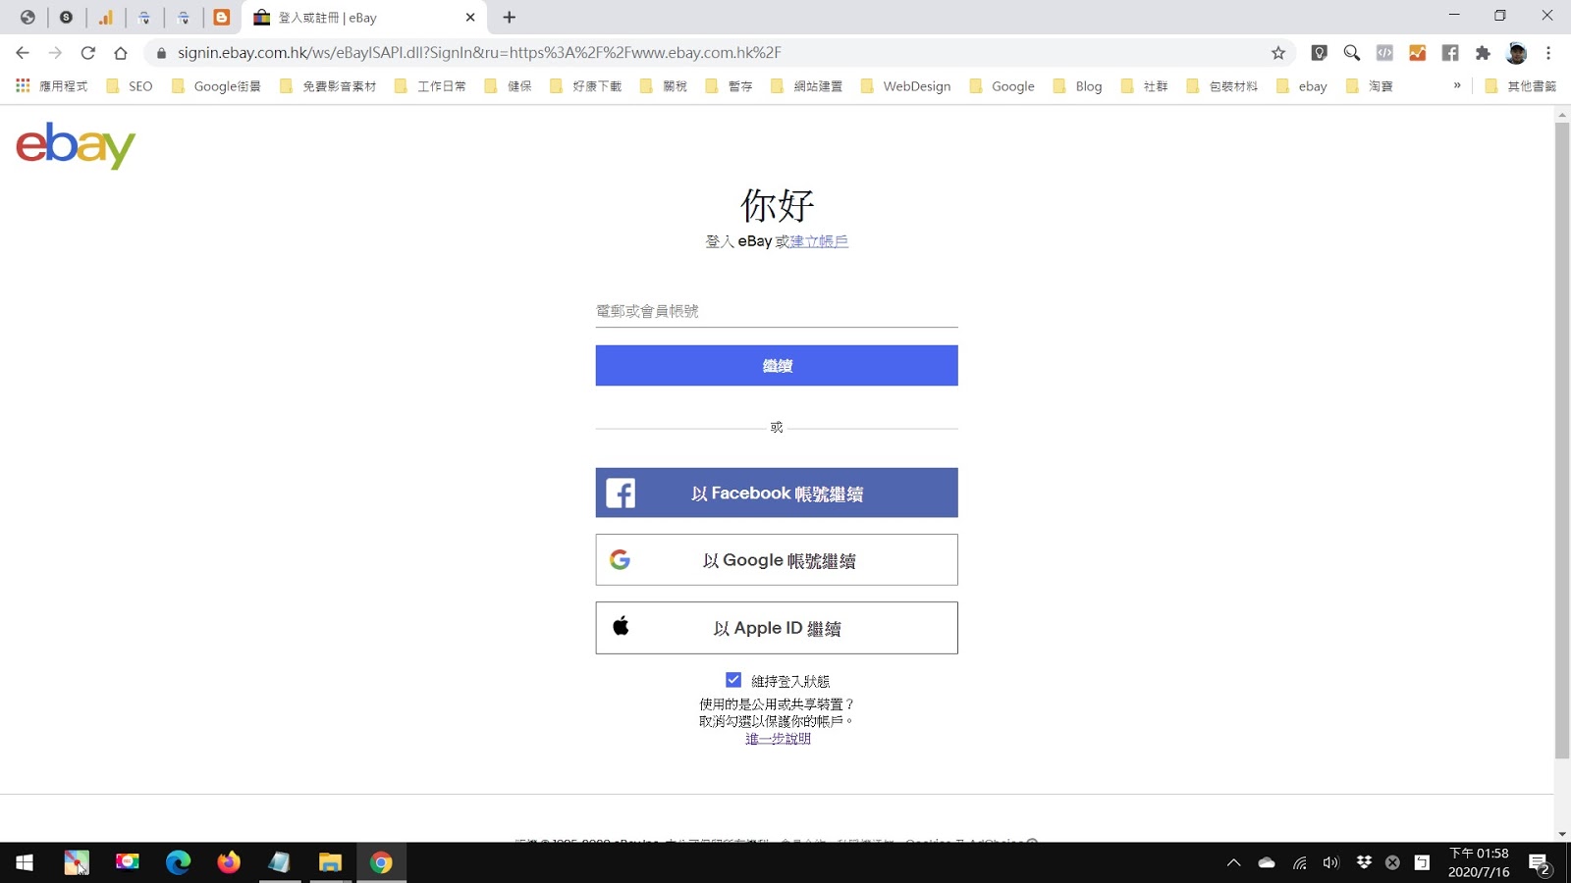Continue with Apple ID button
1571x883 pixels.
click(777, 628)
